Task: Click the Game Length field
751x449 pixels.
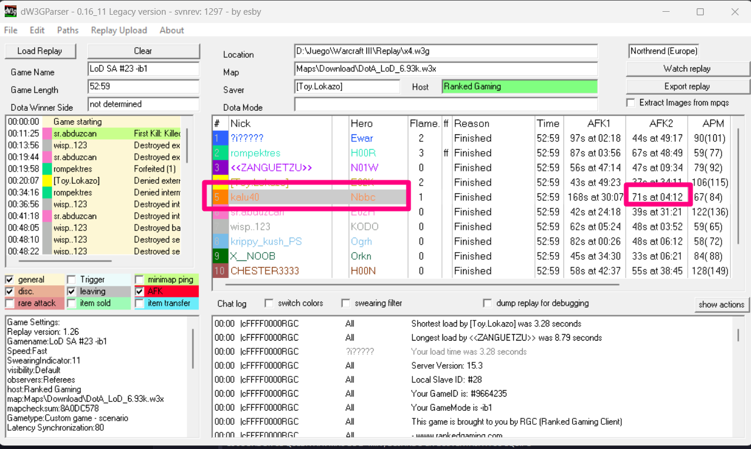Action: pyautogui.click(x=143, y=87)
